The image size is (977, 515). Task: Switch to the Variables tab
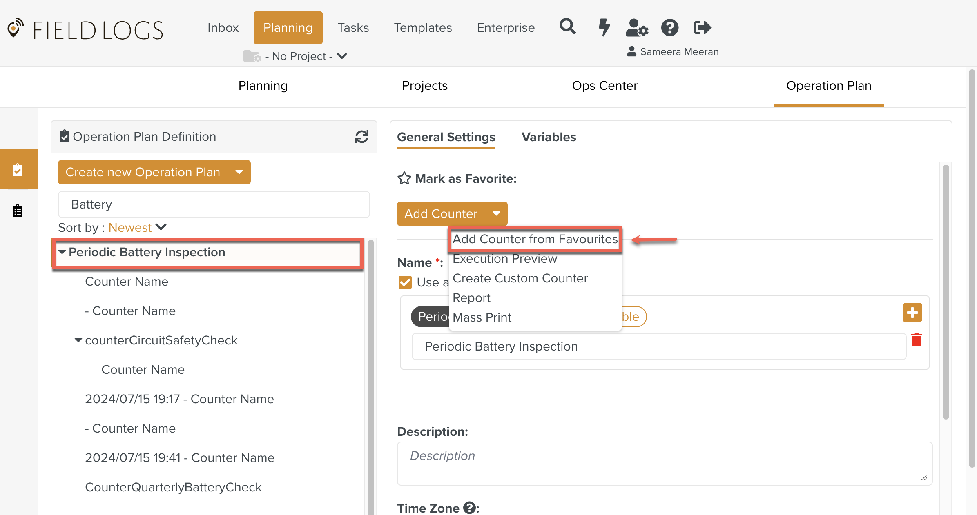(x=549, y=137)
